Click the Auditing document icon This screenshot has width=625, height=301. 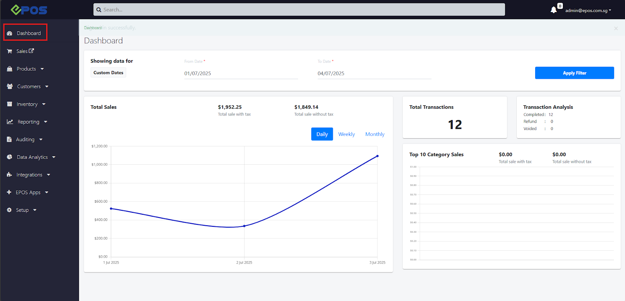[x=9, y=139]
